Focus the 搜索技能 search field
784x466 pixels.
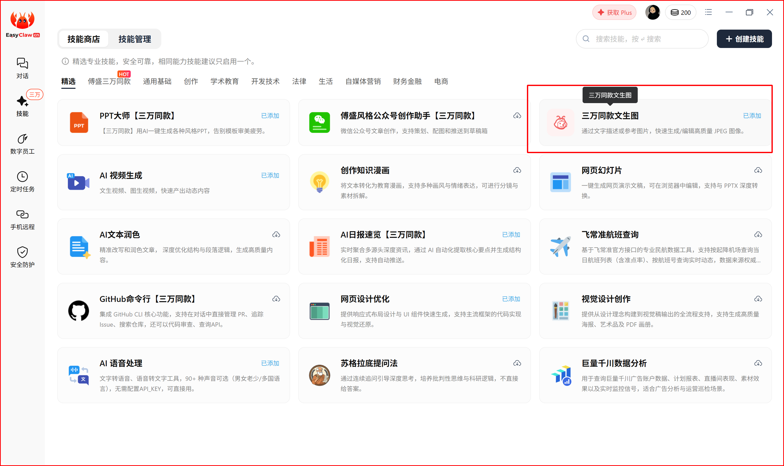point(642,39)
